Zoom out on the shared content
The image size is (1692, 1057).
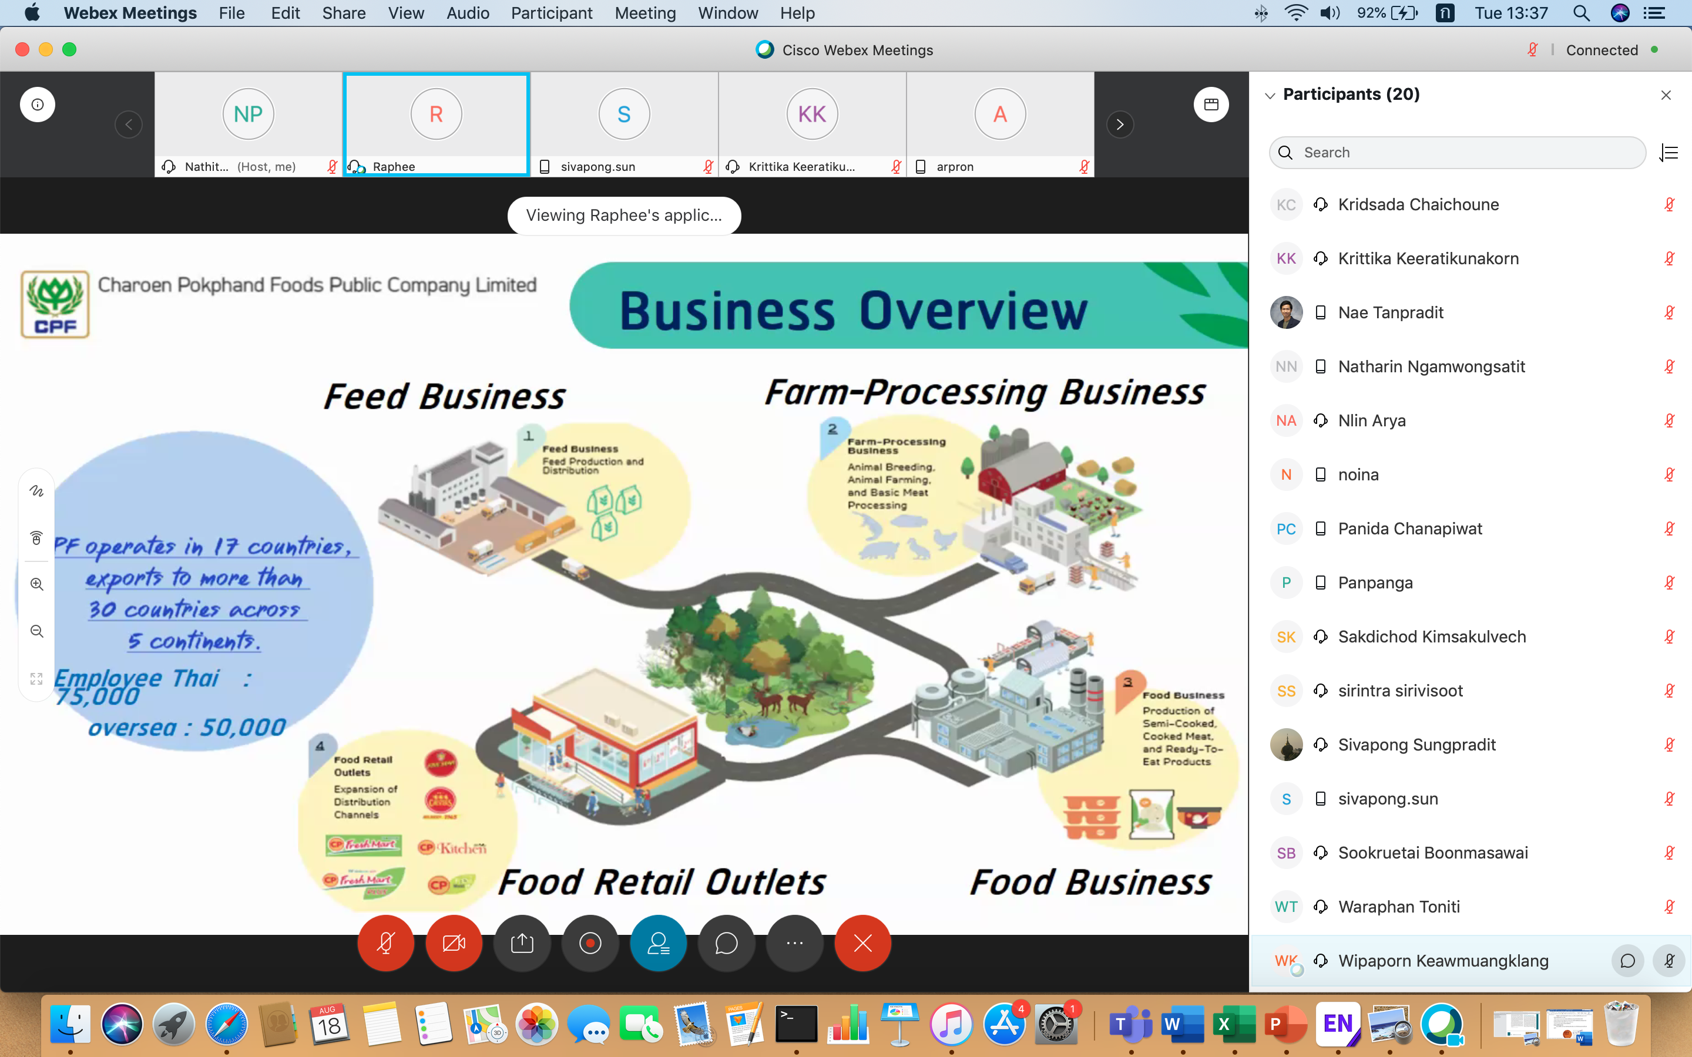[36, 631]
